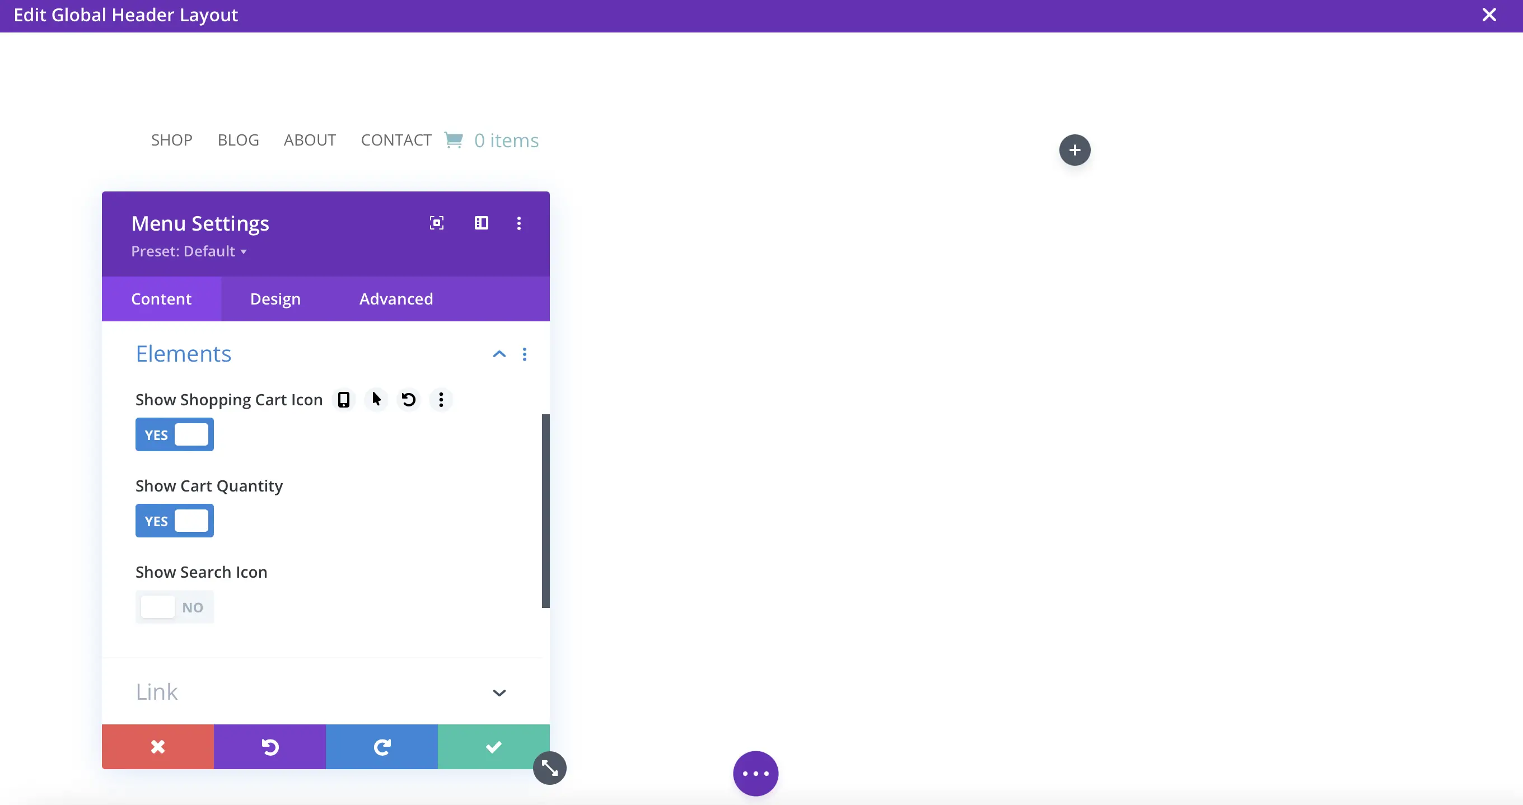Click the split-view layout icon in Menu Settings
The height and width of the screenshot is (805, 1523).
click(482, 222)
